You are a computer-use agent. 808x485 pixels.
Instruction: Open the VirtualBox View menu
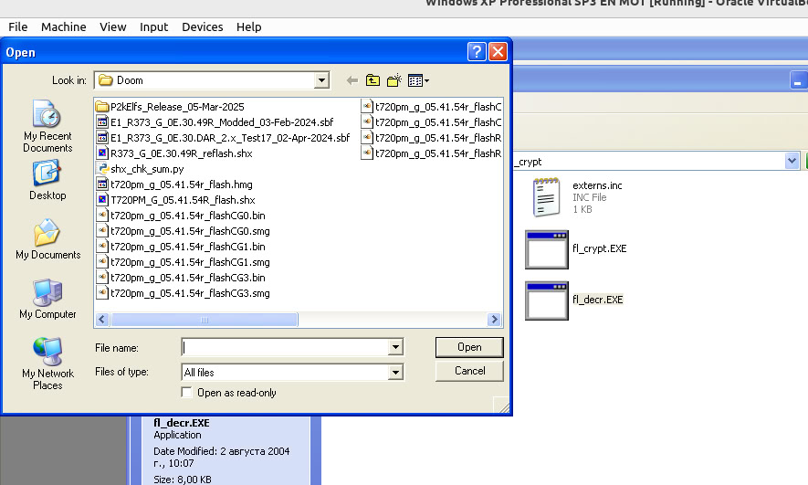tap(113, 26)
